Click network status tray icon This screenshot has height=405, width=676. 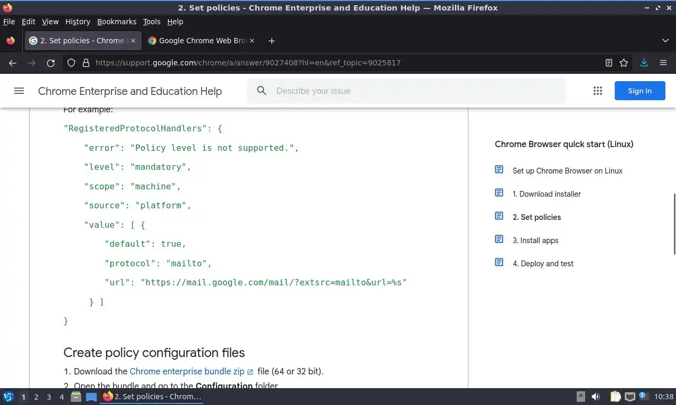click(x=630, y=397)
